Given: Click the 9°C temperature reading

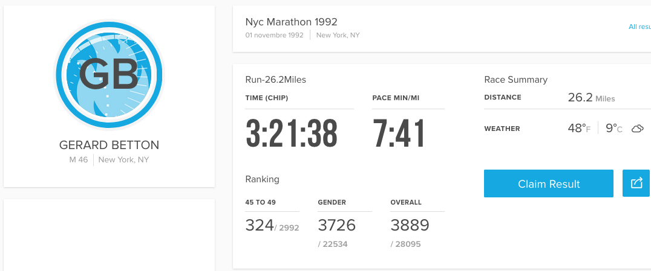Looking at the screenshot, I should click(614, 129).
